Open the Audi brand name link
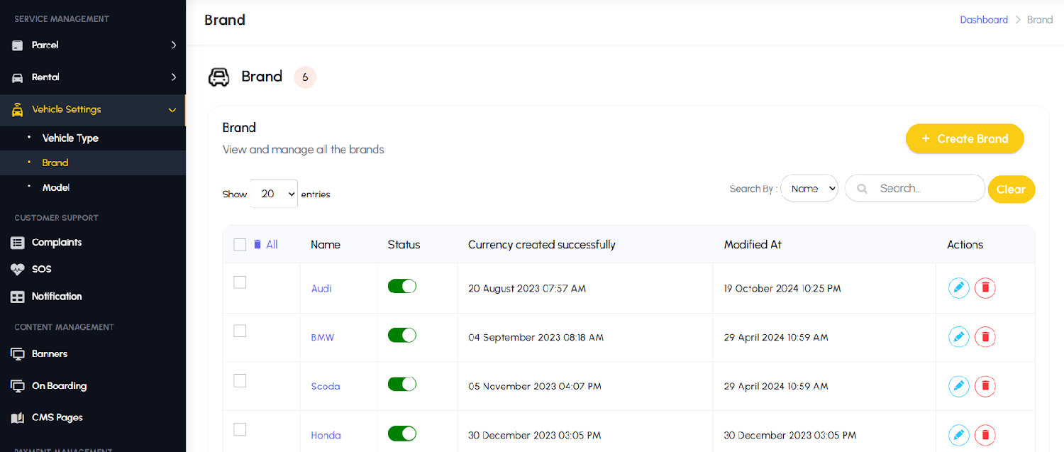Viewport: 1064px width, 452px height. 321,289
